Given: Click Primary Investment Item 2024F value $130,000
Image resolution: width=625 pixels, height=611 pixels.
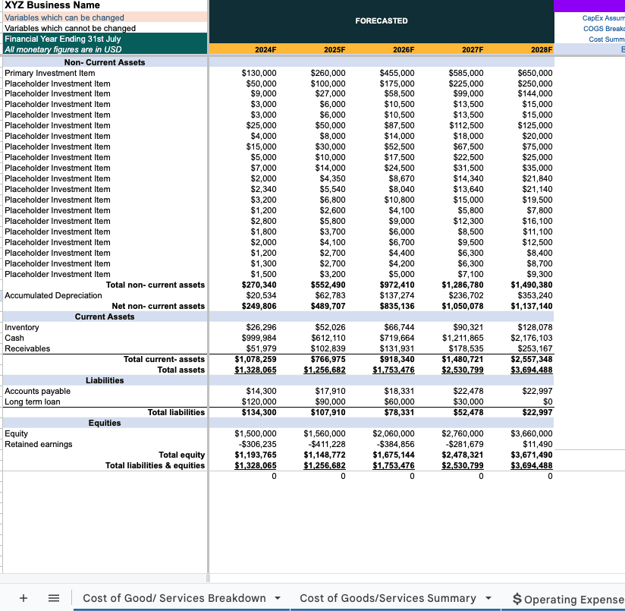Looking at the screenshot, I should [259, 73].
